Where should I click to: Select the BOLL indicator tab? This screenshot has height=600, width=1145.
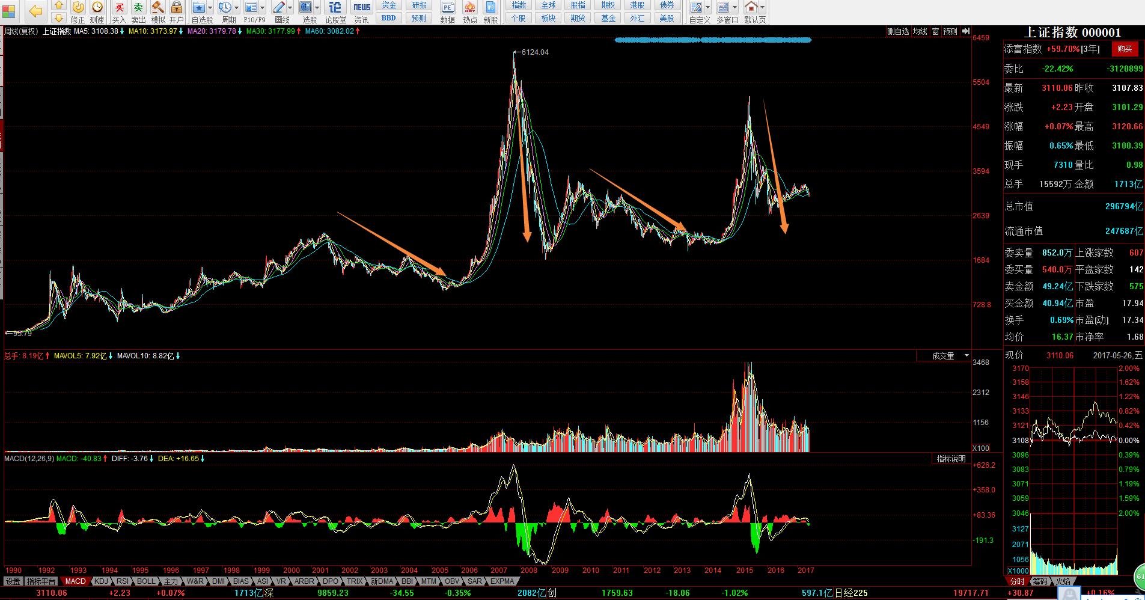click(145, 581)
